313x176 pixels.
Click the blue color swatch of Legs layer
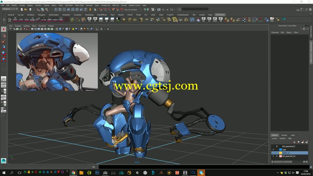[x=280, y=150]
